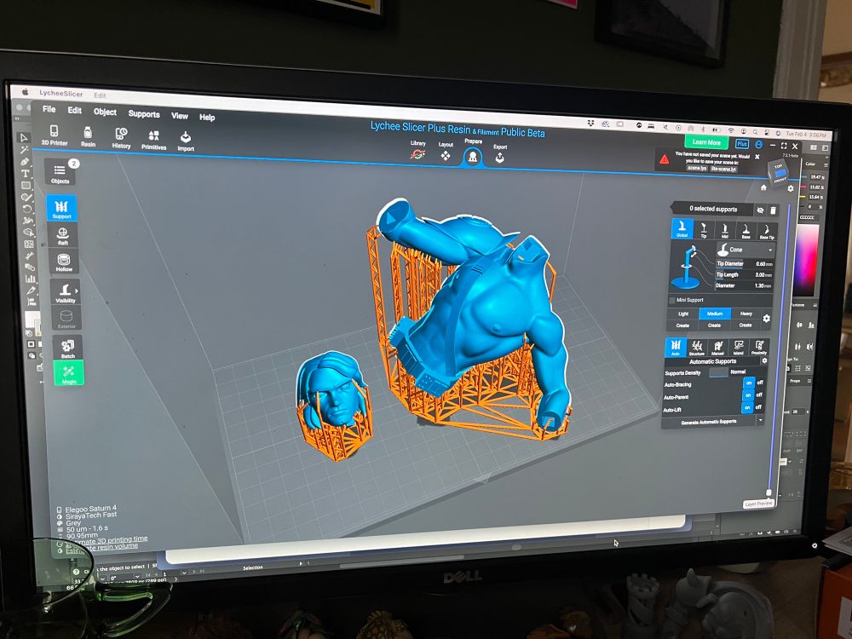Save as scene.lys from the warning
Viewport: 852px width, 639px height.
coord(697,169)
